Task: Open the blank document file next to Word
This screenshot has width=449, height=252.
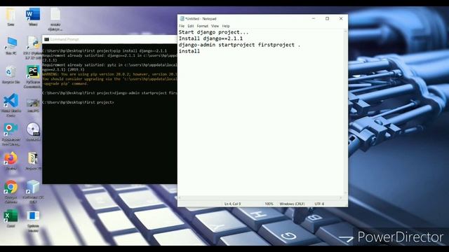Action: 55,14
